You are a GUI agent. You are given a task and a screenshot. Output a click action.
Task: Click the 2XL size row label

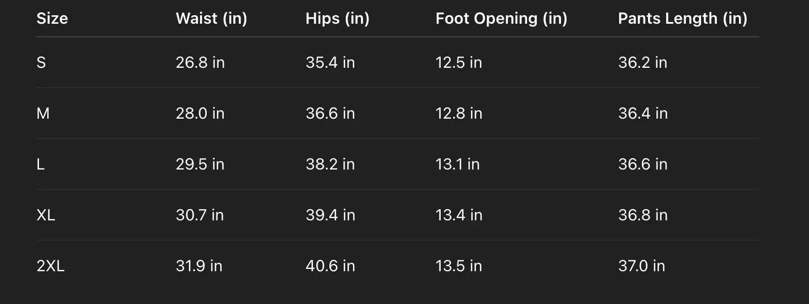click(50, 266)
